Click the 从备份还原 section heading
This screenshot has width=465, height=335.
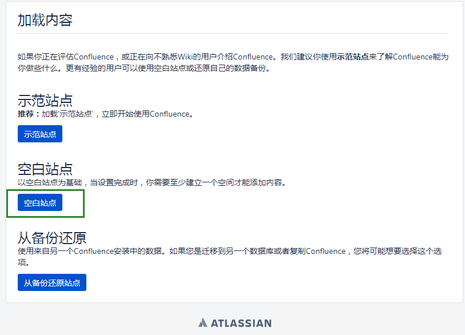(x=52, y=238)
